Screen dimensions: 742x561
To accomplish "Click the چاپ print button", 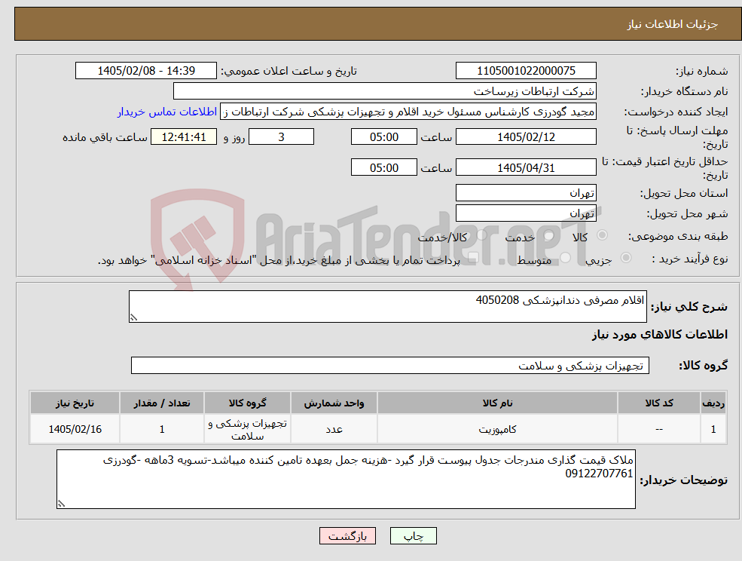I will [413, 536].
